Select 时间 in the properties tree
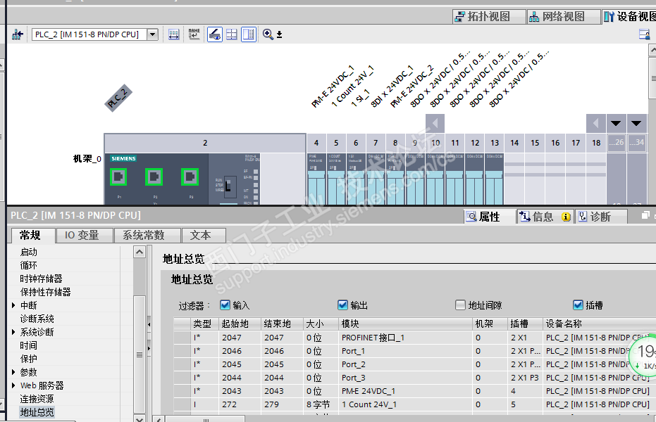The image size is (656, 422). point(29,345)
